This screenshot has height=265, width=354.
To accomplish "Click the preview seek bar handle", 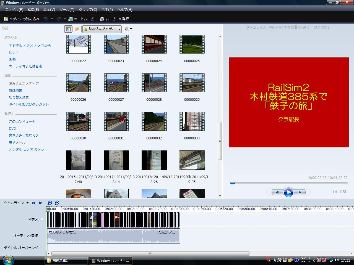I will 232,183.
